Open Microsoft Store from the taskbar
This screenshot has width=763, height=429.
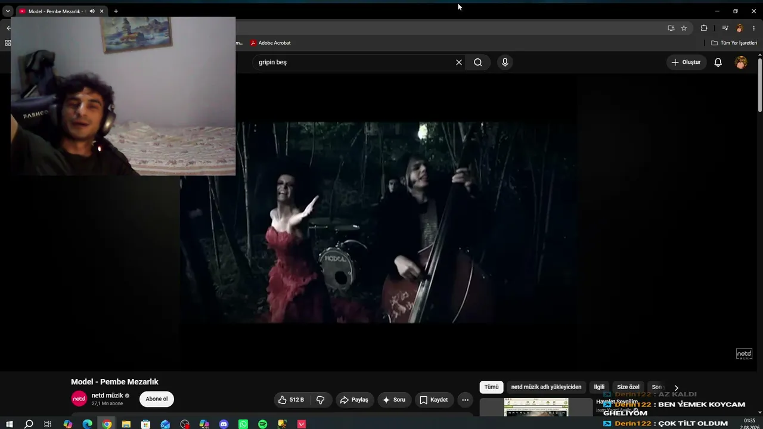pos(145,424)
